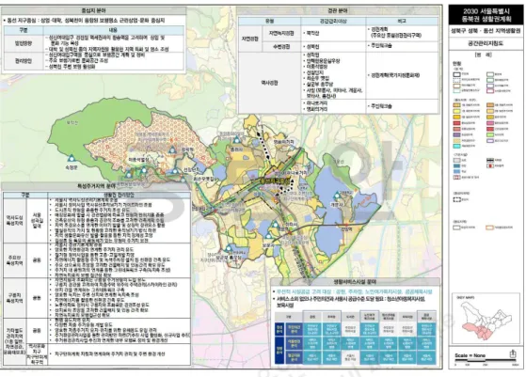
Task: Click the KEY MAP inset thumbnail
Action: click(486, 319)
